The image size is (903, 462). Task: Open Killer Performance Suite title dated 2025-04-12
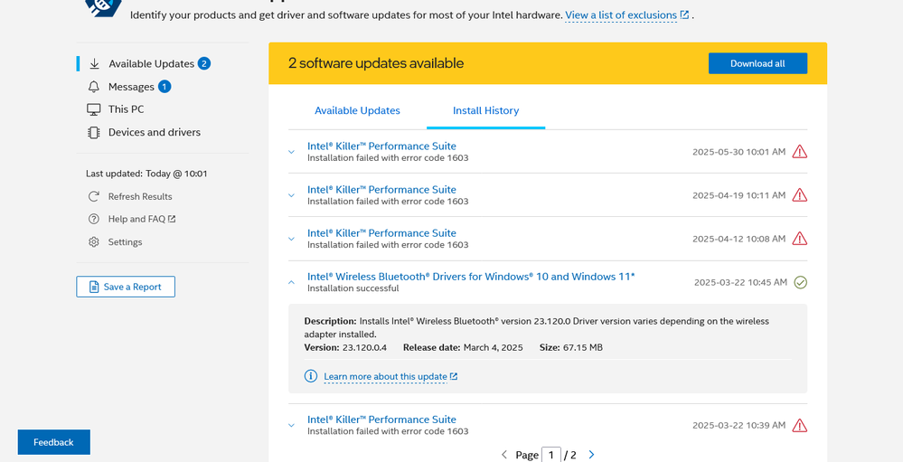pos(381,233)
